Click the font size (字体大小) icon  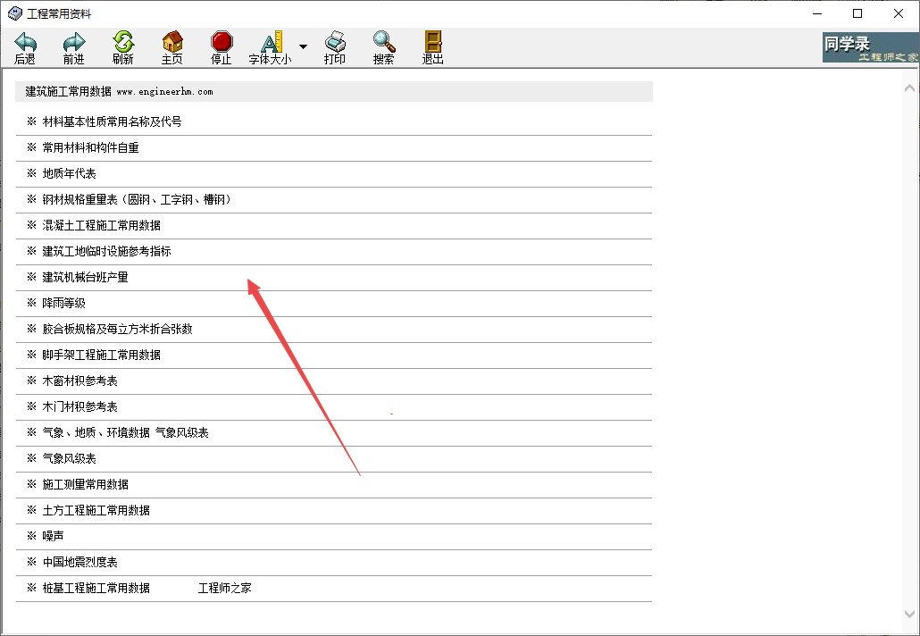(x=271, y=42)
